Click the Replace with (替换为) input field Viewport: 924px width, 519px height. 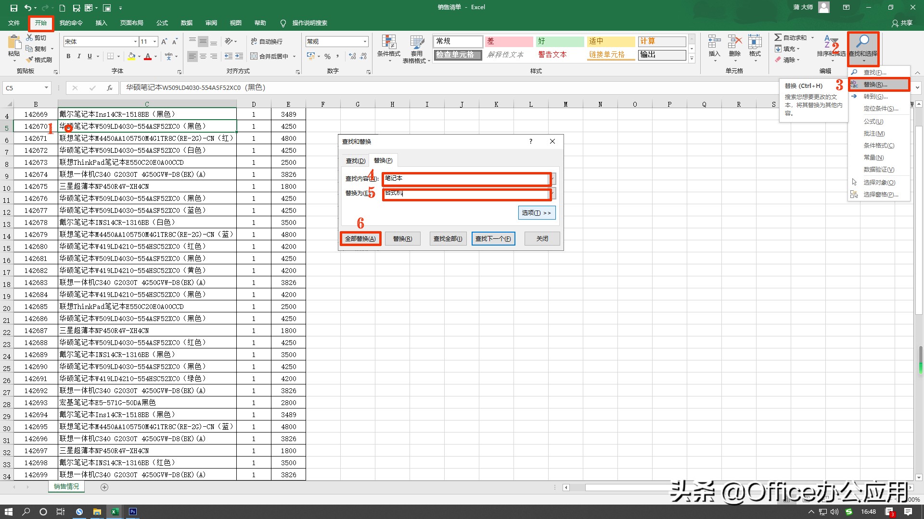(x=466, y=194)
